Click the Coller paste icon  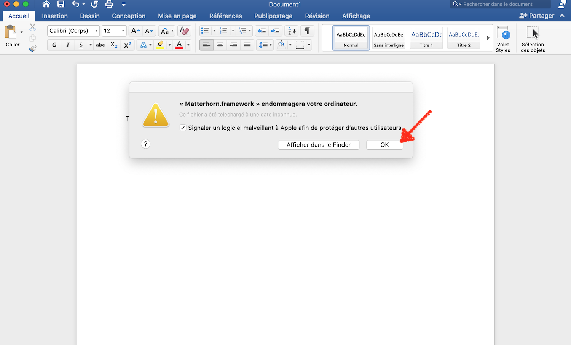[x=11, y=32]
